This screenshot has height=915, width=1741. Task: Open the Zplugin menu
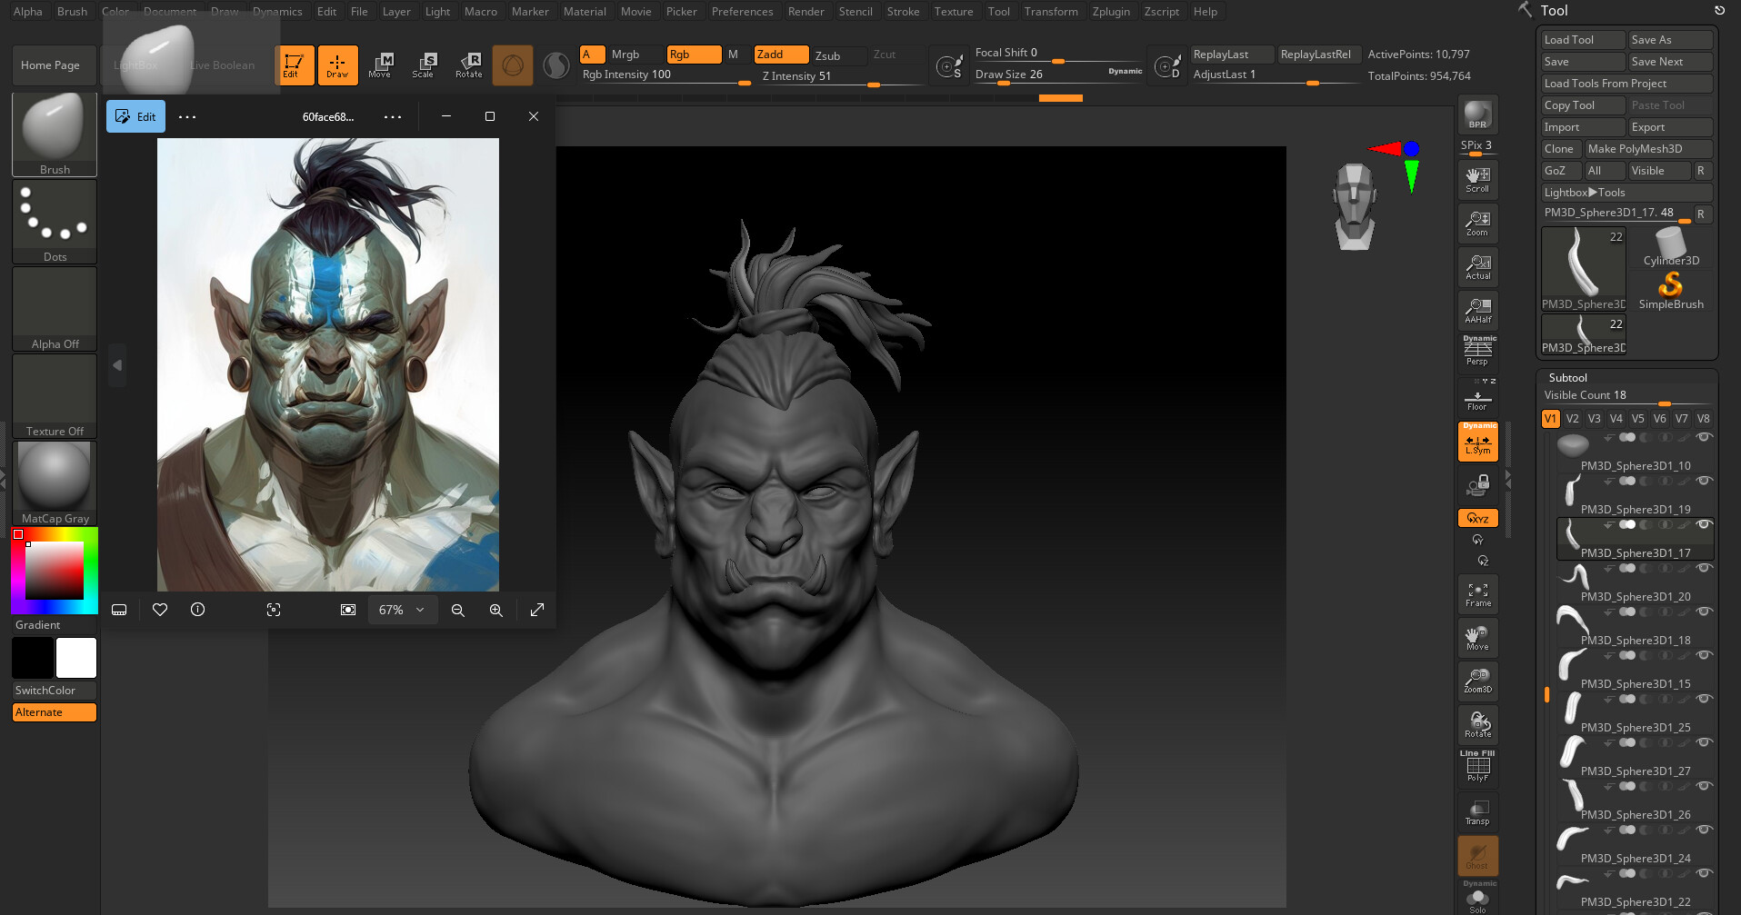[1110, 11]
